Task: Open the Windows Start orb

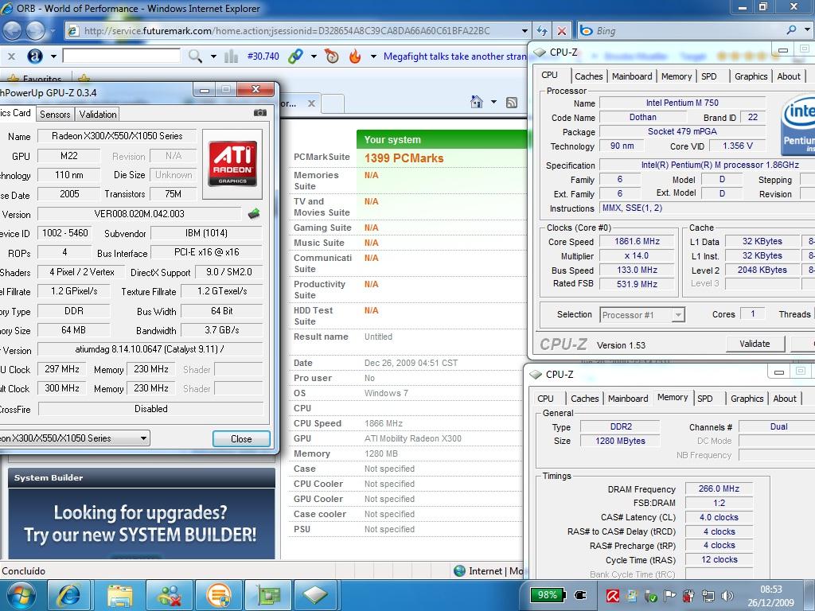Action: click(x=21, y=595)
